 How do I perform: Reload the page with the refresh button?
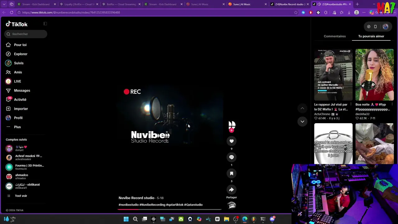click(x=12, y=12)
